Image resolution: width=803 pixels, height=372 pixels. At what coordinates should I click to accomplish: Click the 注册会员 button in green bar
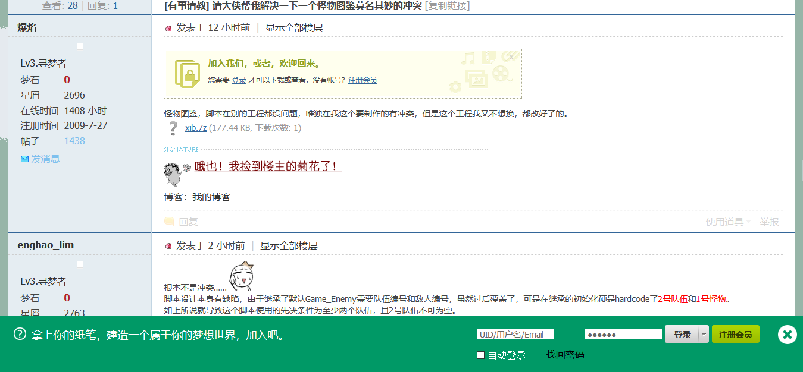pyautogui.click(x=735, y=335)
